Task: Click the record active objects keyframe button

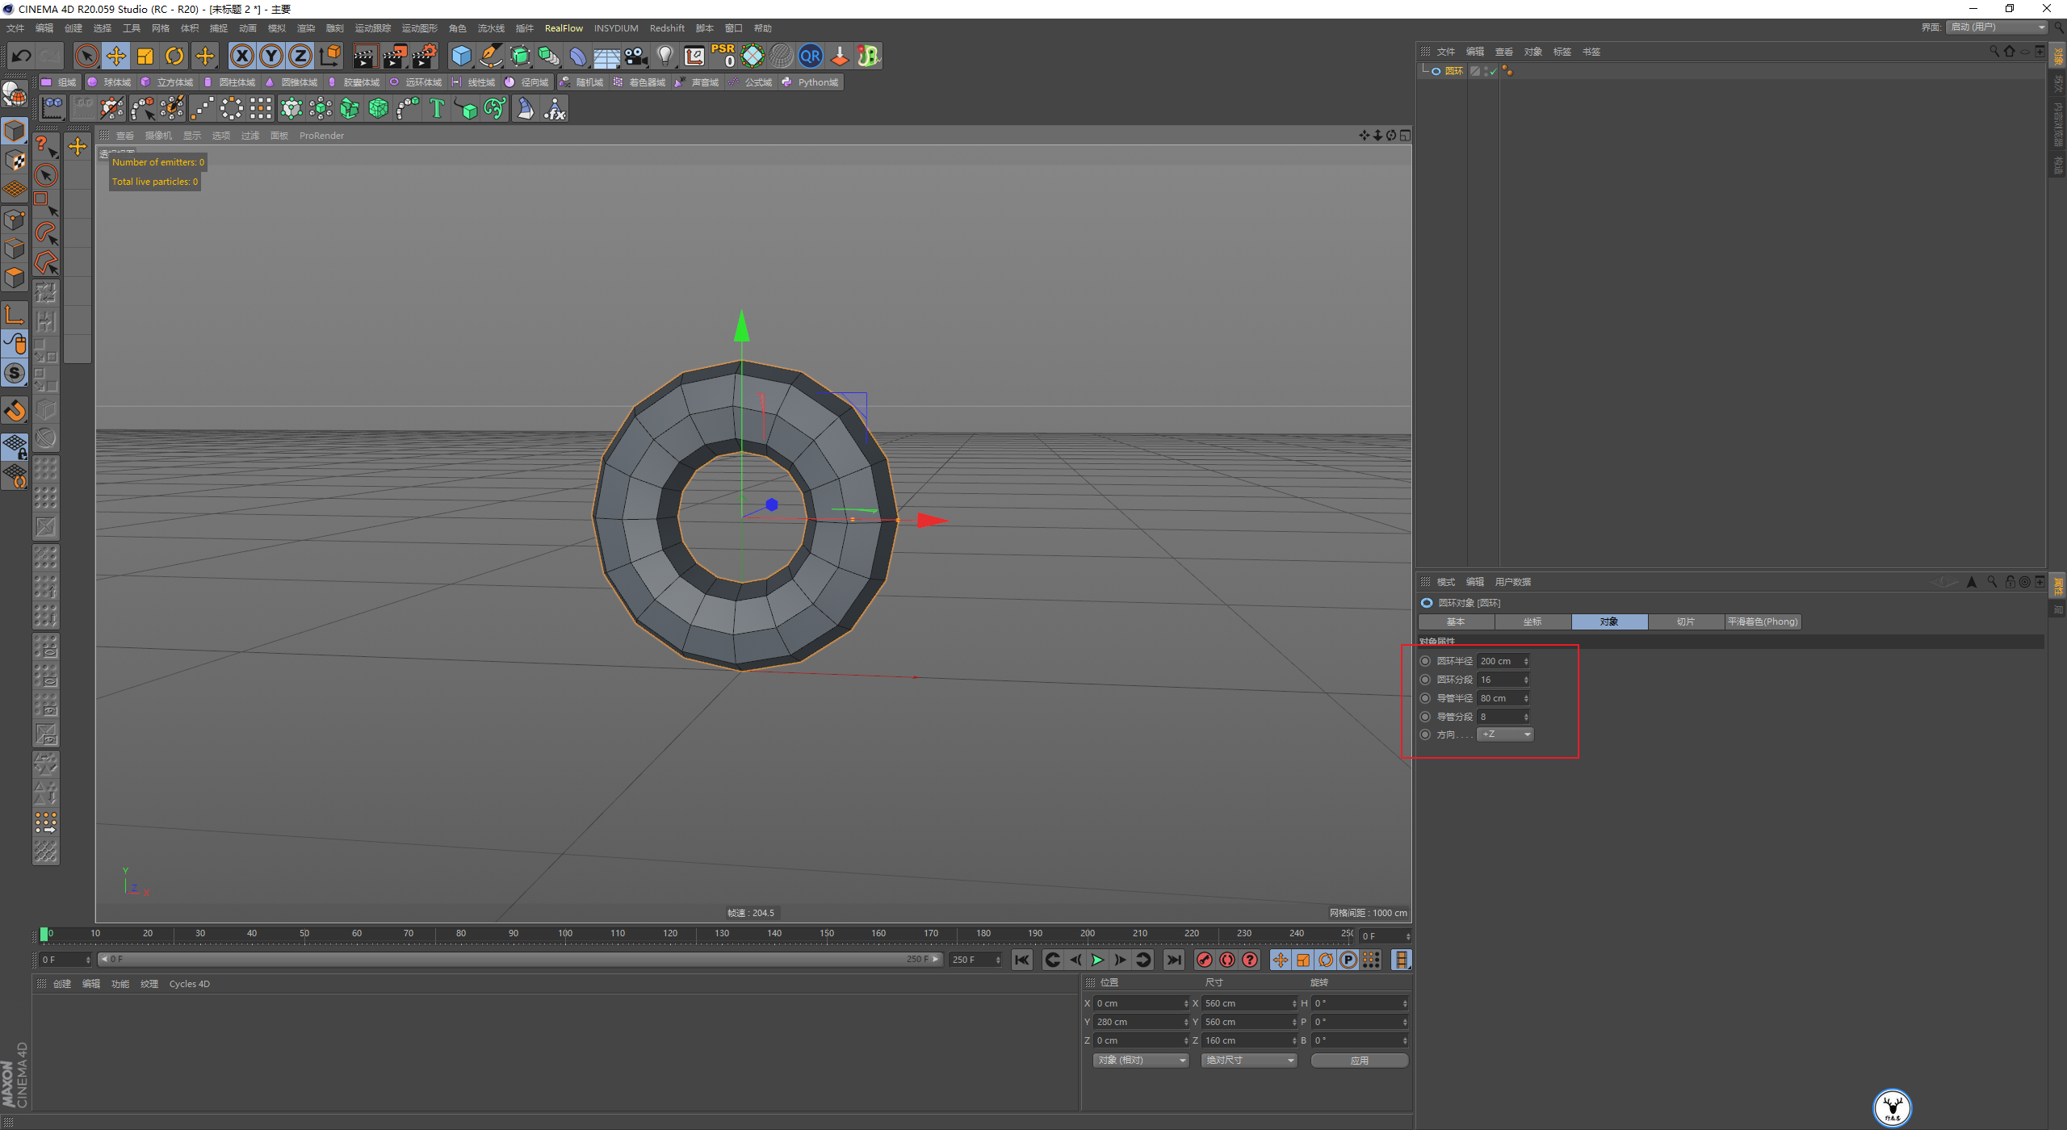Action: click(1205, 960)
